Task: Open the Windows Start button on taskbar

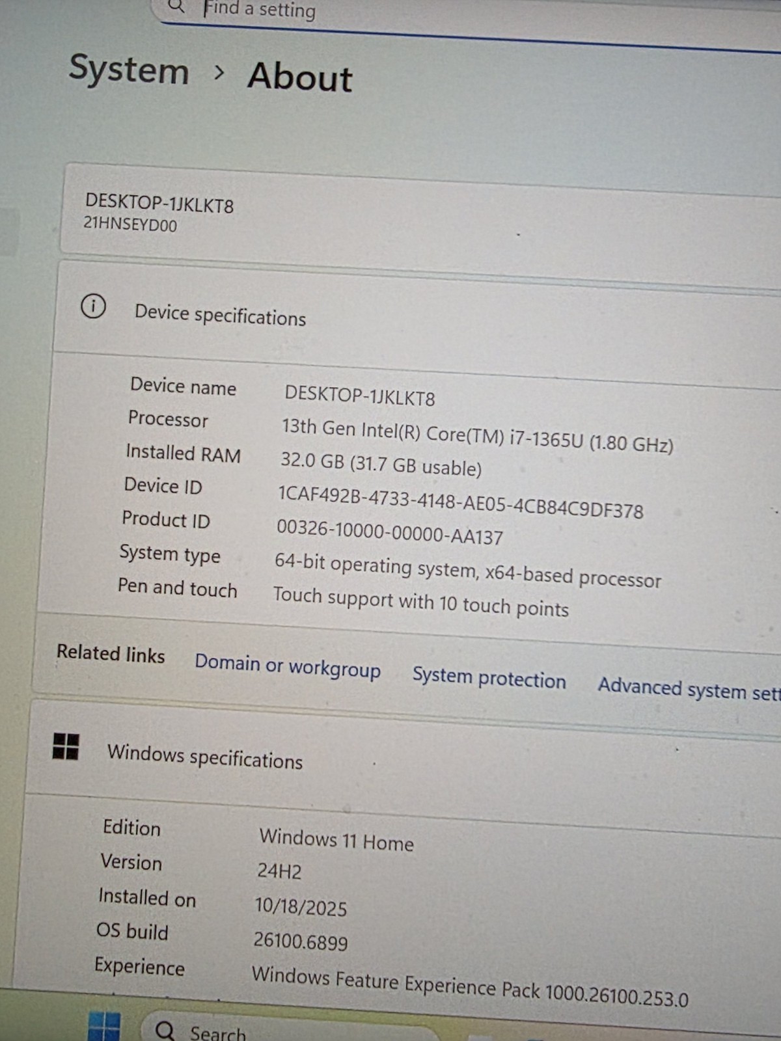Action: click(x=104, y=1027)
